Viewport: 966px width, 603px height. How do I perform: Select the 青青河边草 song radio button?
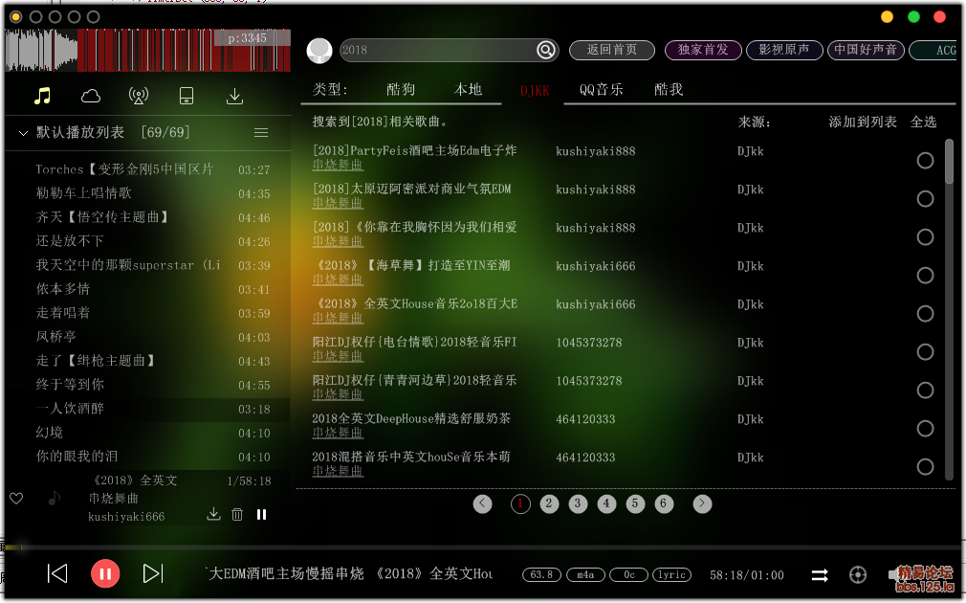925,391
